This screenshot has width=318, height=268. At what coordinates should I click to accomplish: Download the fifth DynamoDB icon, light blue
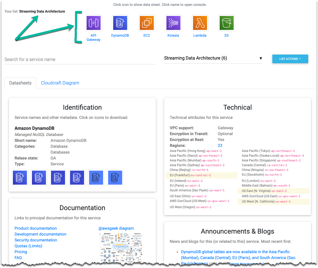coord(96,178)
